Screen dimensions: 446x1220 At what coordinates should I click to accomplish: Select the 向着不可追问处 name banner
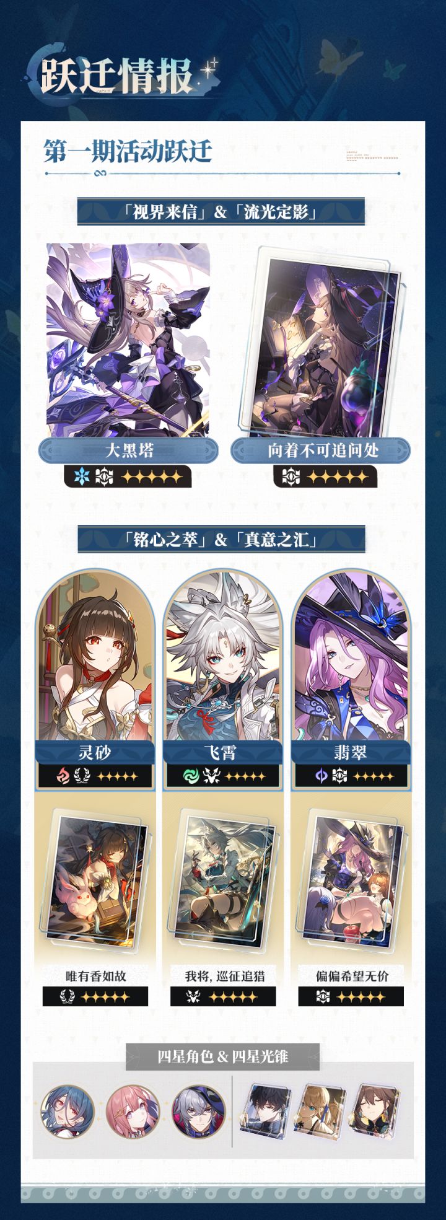coord(321,450)
